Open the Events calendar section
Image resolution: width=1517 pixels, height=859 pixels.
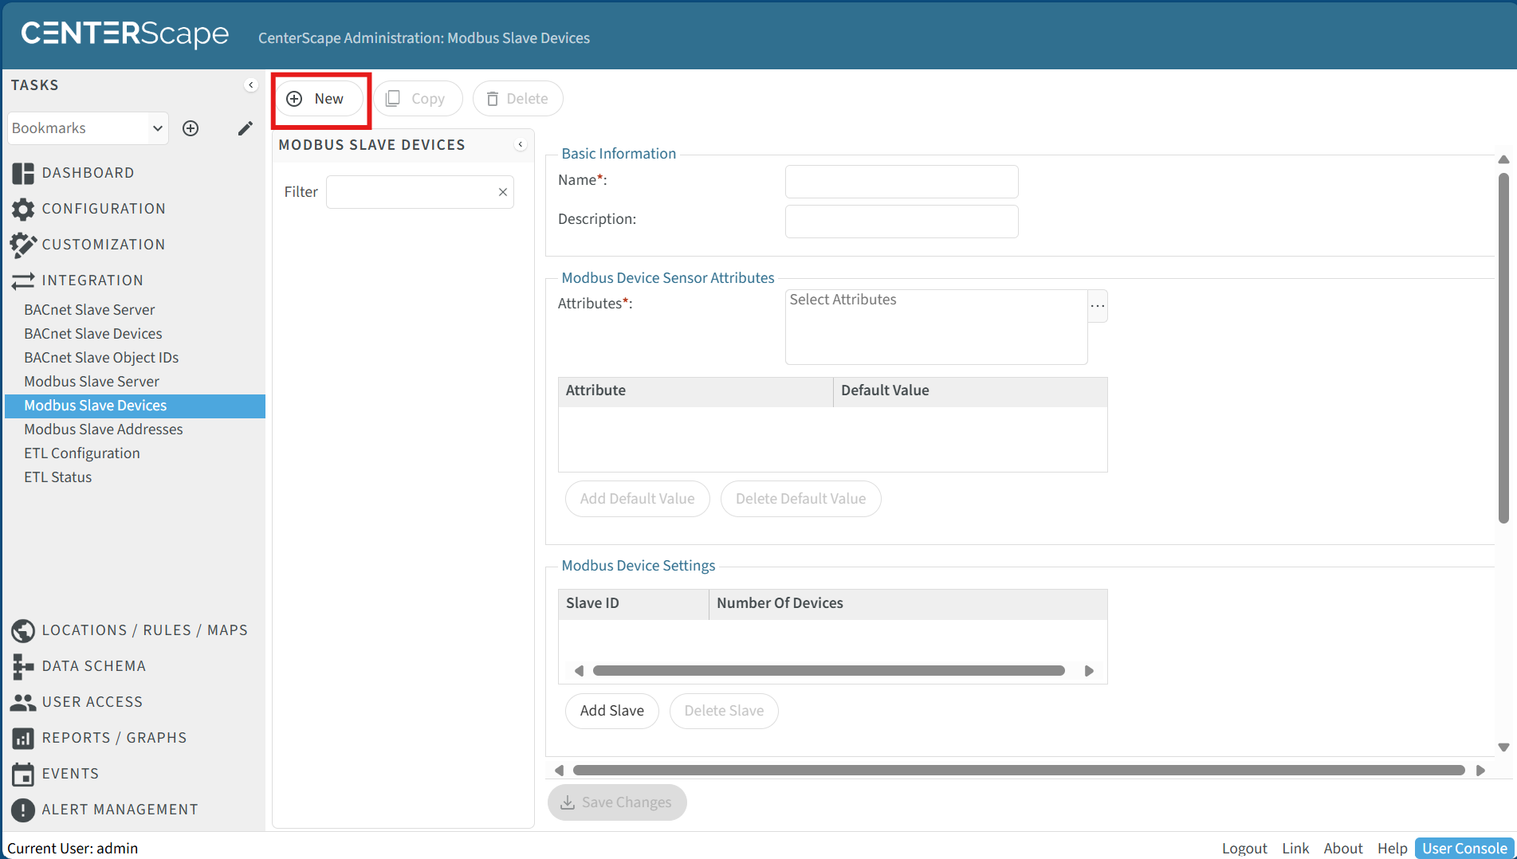pos(70,774)
